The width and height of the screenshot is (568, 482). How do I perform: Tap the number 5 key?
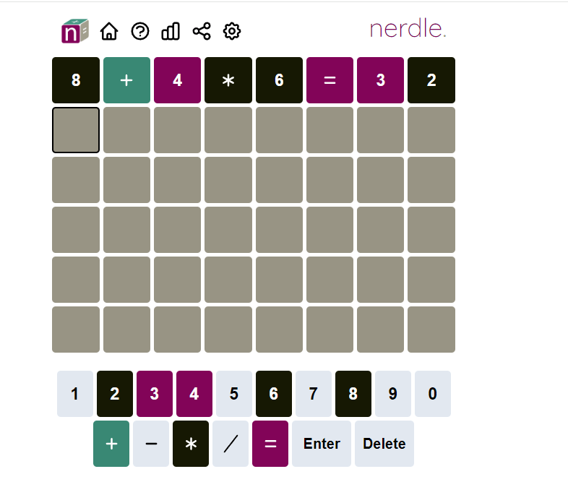[234, 394]
